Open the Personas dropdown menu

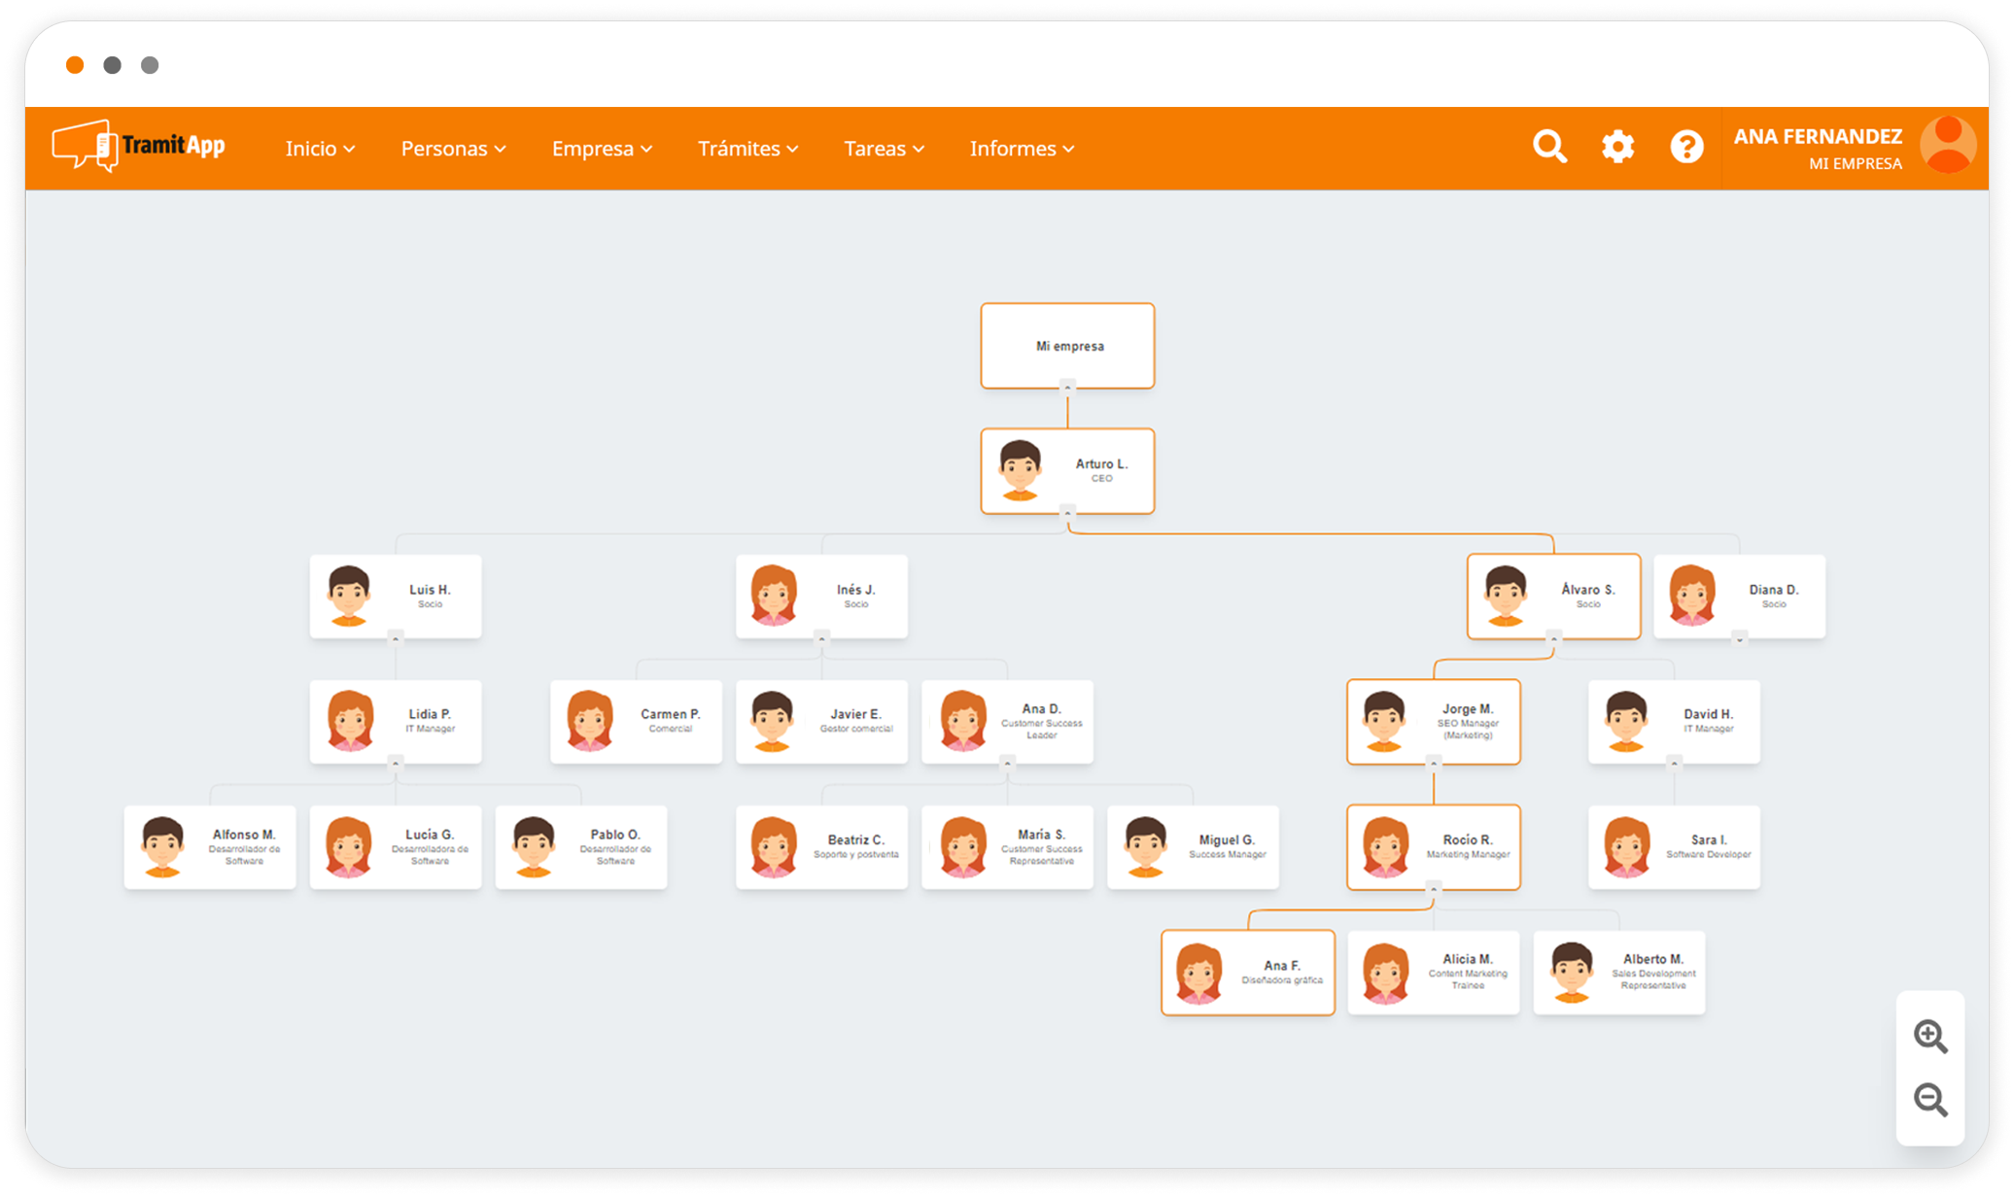tap(453, 149)
